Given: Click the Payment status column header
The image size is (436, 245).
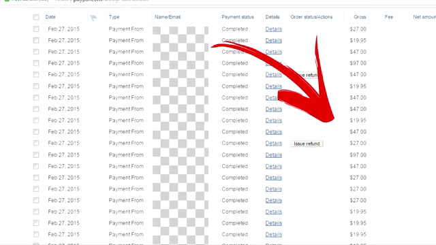Looking at the screenshot, I should tap(238, 17).
